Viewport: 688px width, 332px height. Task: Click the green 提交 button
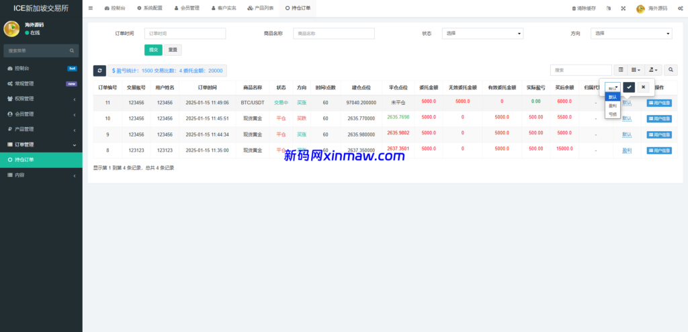tap(153, 50)
